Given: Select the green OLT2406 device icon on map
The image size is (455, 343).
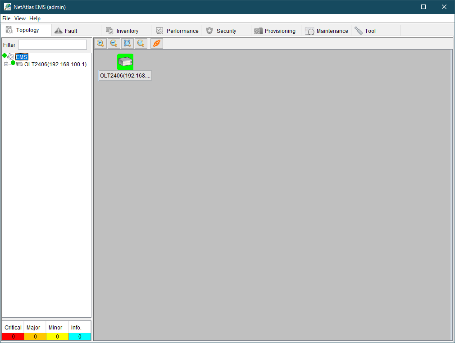Looking at the screenshot, I should pyautogui.click(x=125, y=62).
